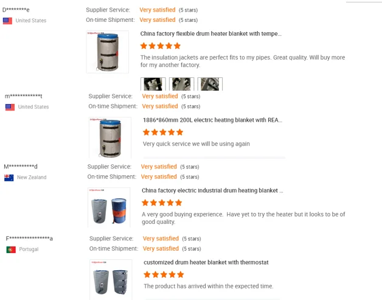Screen dimensions: 382x300
Task: Open "customized drum heater blanket with thermostat" link
Action: [x=206, y=262]
